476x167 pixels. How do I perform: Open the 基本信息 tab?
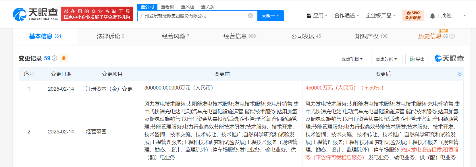45,36
